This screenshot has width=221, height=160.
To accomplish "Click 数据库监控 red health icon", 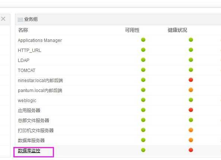I will click(x=191, y=150).
